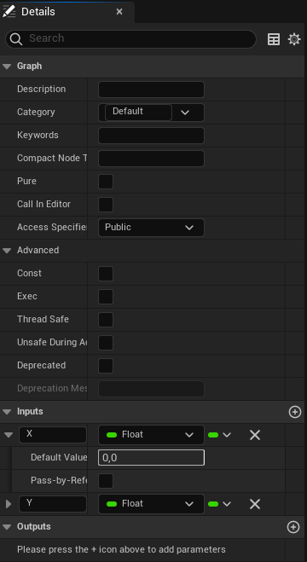This screenshot has width=307, height=562.
Task: Expand the Y input parameter
Action: (x=9, y=504)
